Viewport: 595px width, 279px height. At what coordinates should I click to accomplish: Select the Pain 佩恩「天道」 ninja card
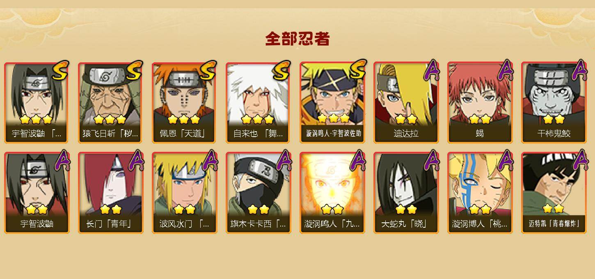coord(185,103)
